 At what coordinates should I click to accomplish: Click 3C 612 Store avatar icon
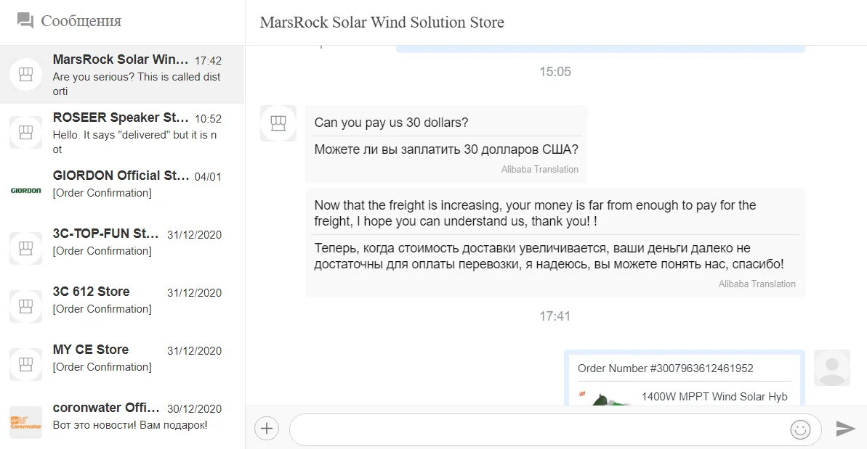[x=26, y=306]
